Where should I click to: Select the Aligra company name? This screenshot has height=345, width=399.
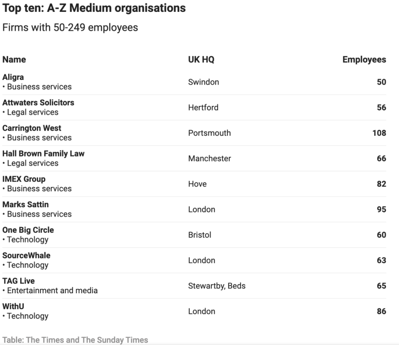13,77
